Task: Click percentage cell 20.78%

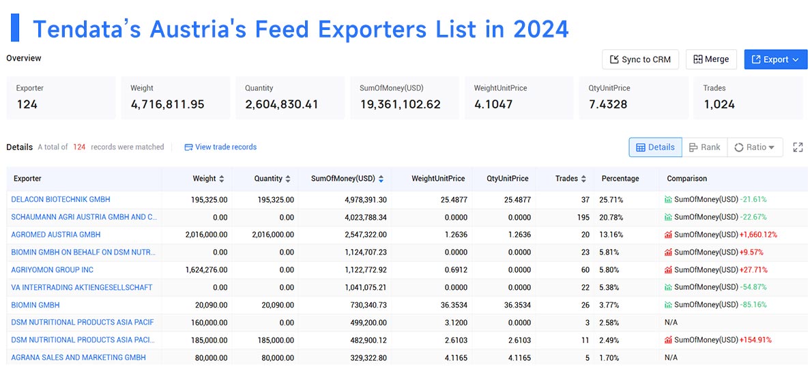Action: click(x=611, y=217)
